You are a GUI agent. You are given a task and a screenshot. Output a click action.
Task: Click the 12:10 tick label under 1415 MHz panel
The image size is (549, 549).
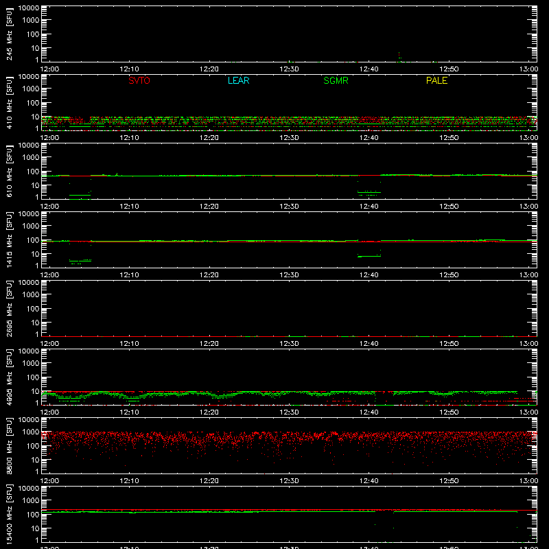129,275
